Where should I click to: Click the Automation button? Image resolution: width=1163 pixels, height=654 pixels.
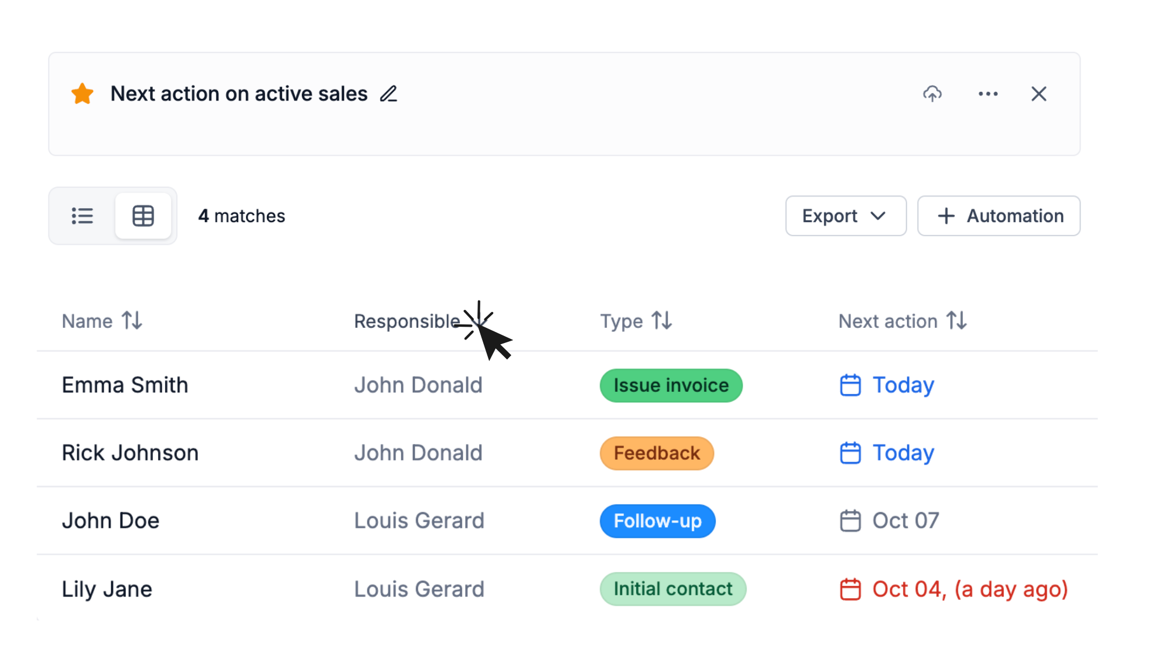tap(998, 216)
